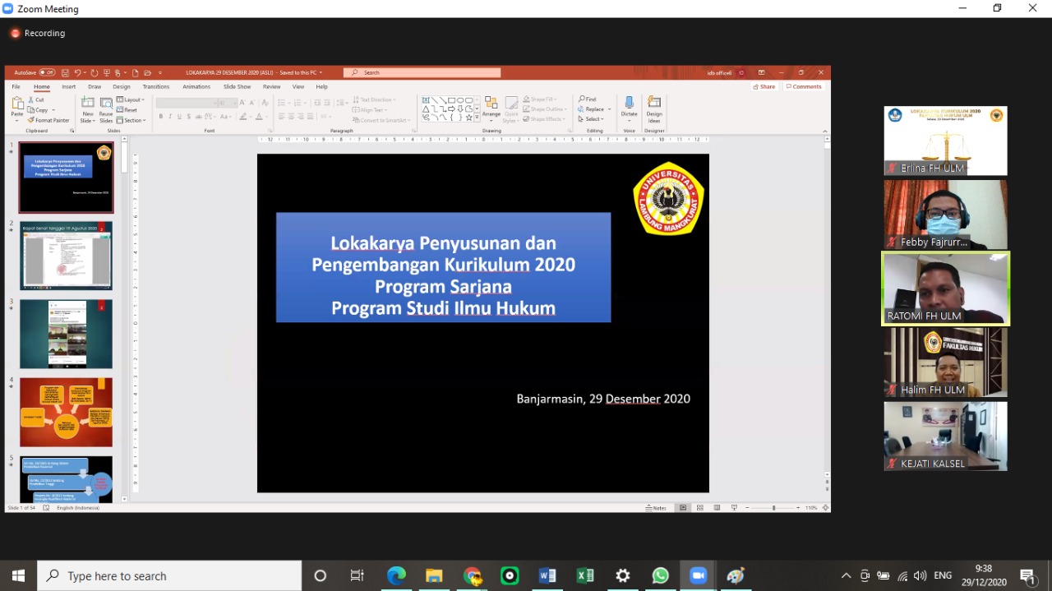Screen dimensions: 1052x591
Task: Open the Layout dropdown
Action: [x=131, y=100]
